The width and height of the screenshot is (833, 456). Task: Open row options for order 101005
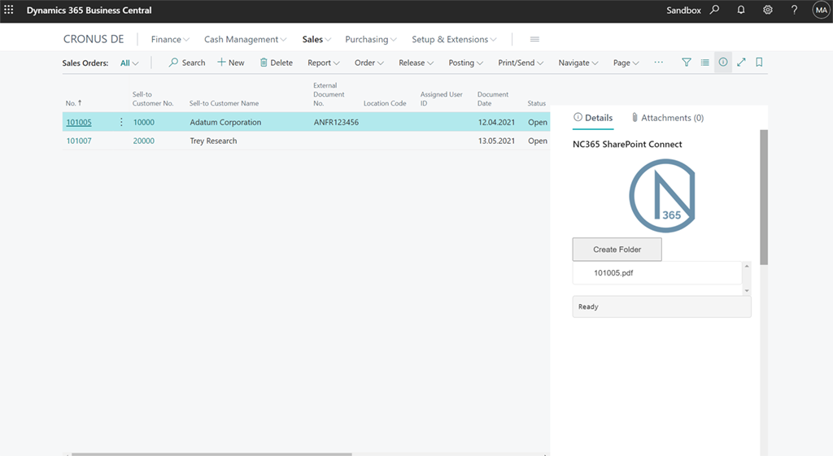(121, 122)
